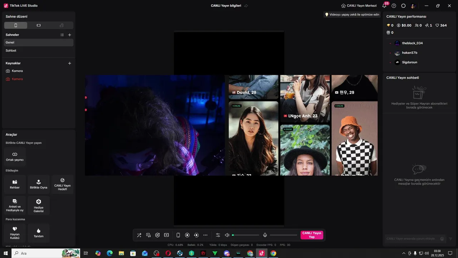The image size is (458, 258).
Task: Open Hayran Kulübü tool
Action: 15,233
